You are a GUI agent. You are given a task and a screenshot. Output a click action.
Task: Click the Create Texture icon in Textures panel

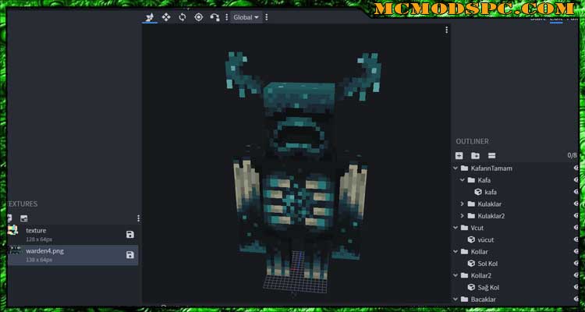tap(24, 218)
